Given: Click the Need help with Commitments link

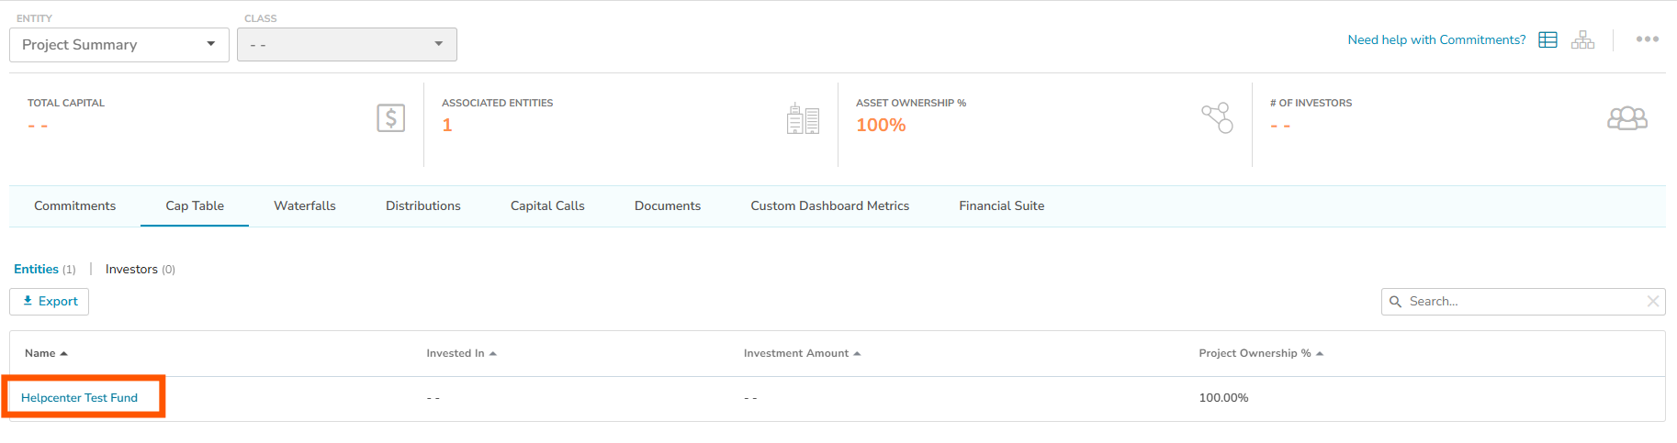Looking at the screenshot, I should point(1436,40).
